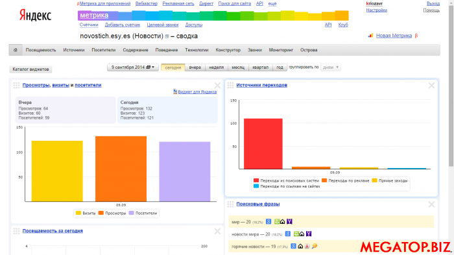Screen dimensions: 454x255
Task: Click house icon in the горячие новости row
Action: click(x=300, y=246)
